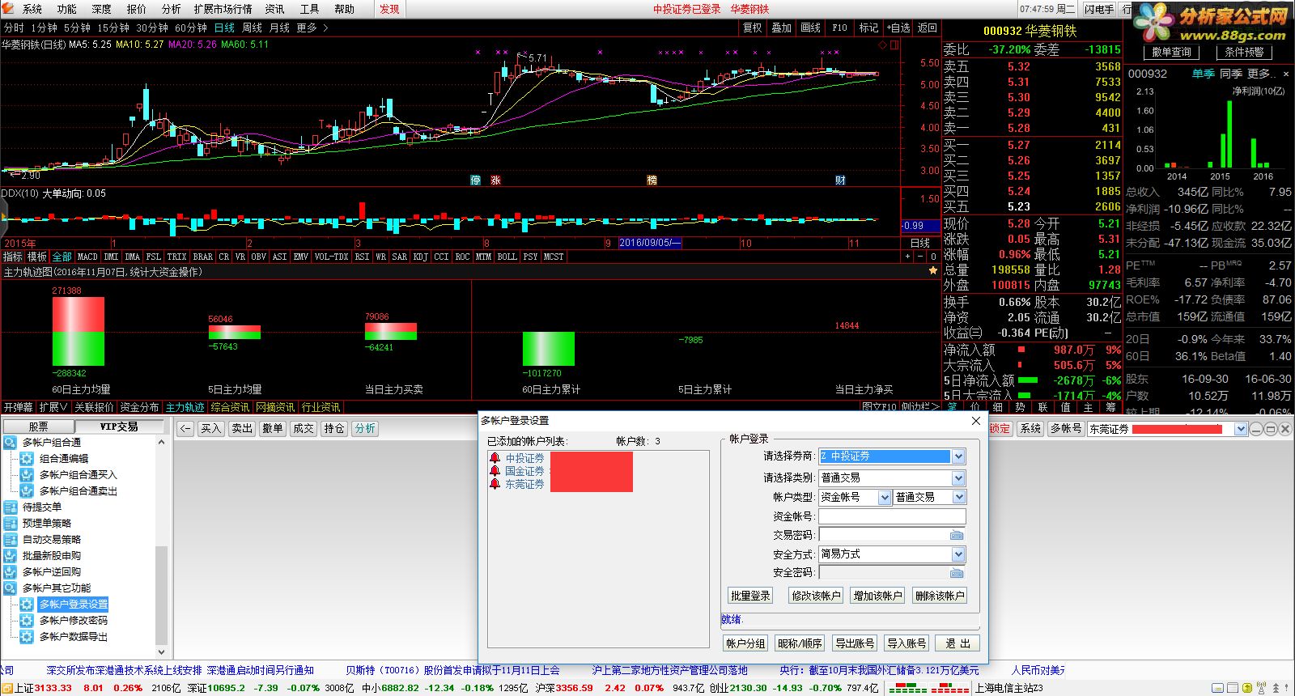Switch to the VIP交易 tab
Viewport: 1295px width, 696px height.
(119, 427)
